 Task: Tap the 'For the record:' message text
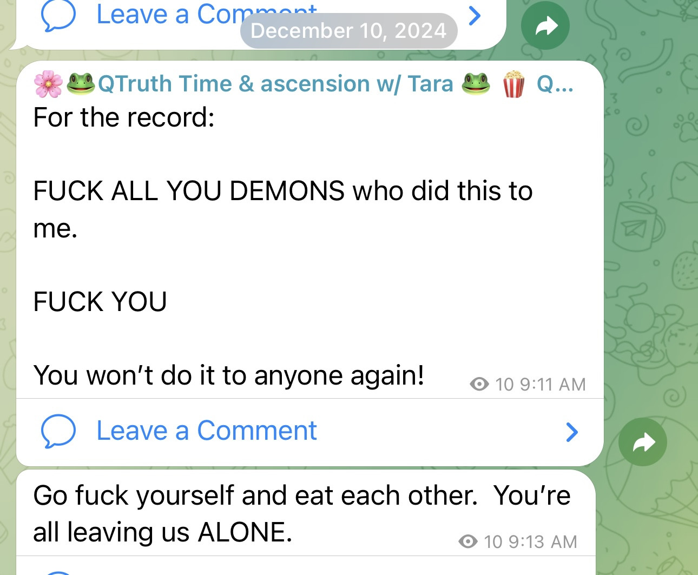coord(124,117)
